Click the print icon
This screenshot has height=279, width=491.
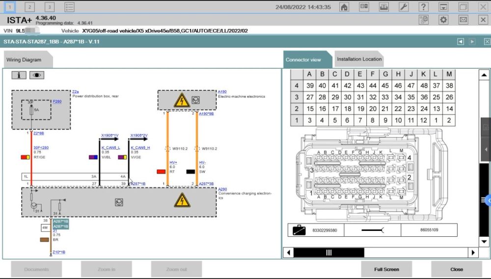click(x=384, y=7)
